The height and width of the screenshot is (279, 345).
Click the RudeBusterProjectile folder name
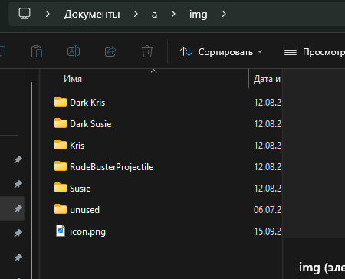112,167
